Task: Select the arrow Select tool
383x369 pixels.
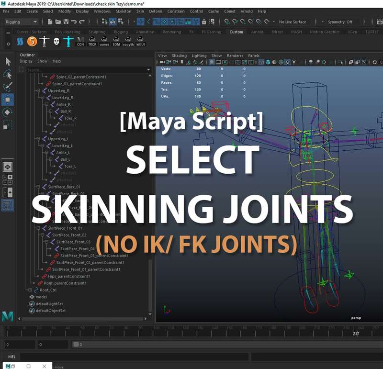Action: (x=8, y=62)
